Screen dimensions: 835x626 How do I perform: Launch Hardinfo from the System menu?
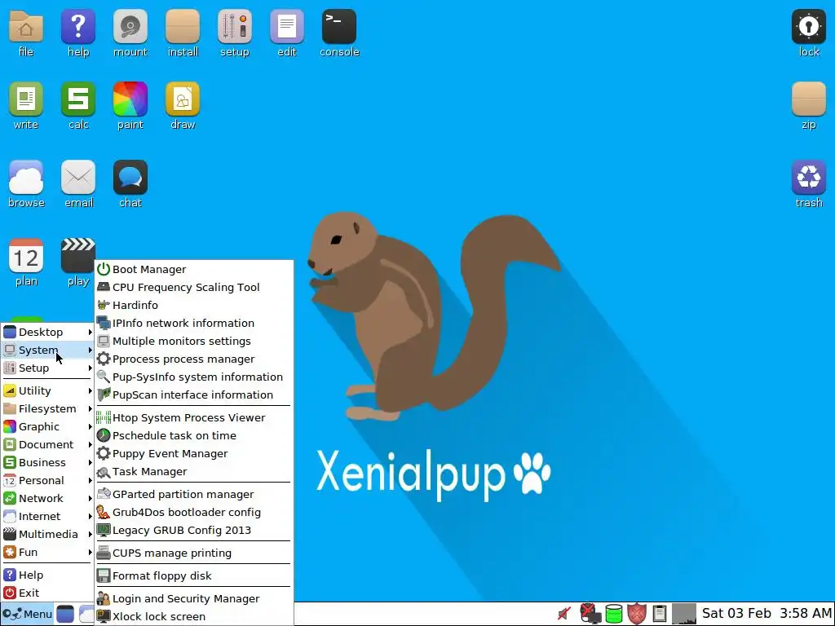pos(194,306)
